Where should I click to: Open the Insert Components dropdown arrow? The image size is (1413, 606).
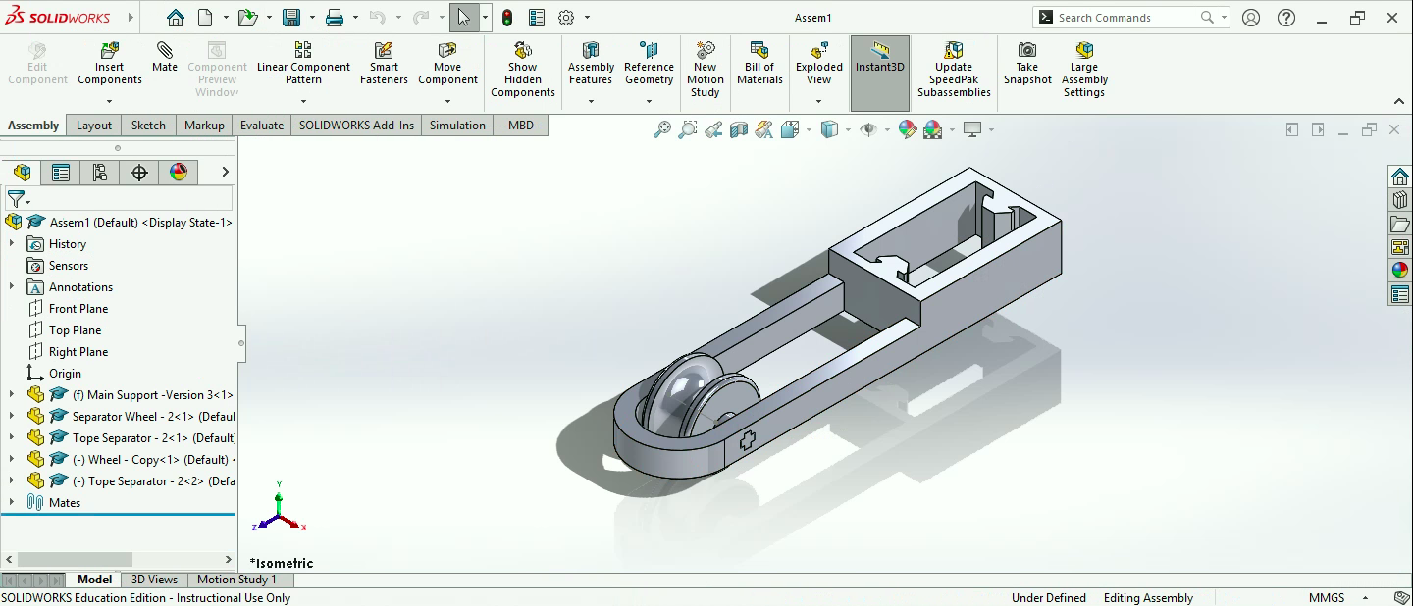(110, 101)
